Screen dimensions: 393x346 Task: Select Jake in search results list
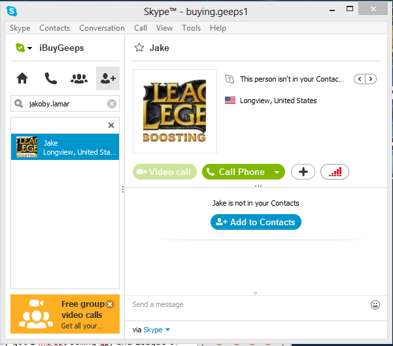click(65, 147)
